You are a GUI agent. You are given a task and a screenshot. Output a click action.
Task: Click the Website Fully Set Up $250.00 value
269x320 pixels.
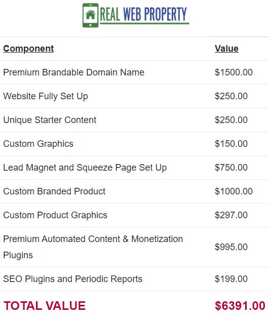coord(231,96)
